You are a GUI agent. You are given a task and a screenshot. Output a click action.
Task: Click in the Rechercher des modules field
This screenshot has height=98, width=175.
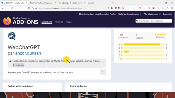(x=154, y=21)
